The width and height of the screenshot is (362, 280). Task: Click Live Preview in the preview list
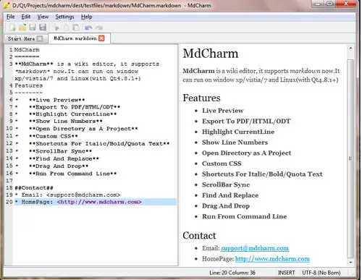coord(223,111)
